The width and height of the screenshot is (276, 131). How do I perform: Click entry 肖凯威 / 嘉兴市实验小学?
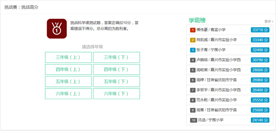pyautogui.click(x=217, y=40)
